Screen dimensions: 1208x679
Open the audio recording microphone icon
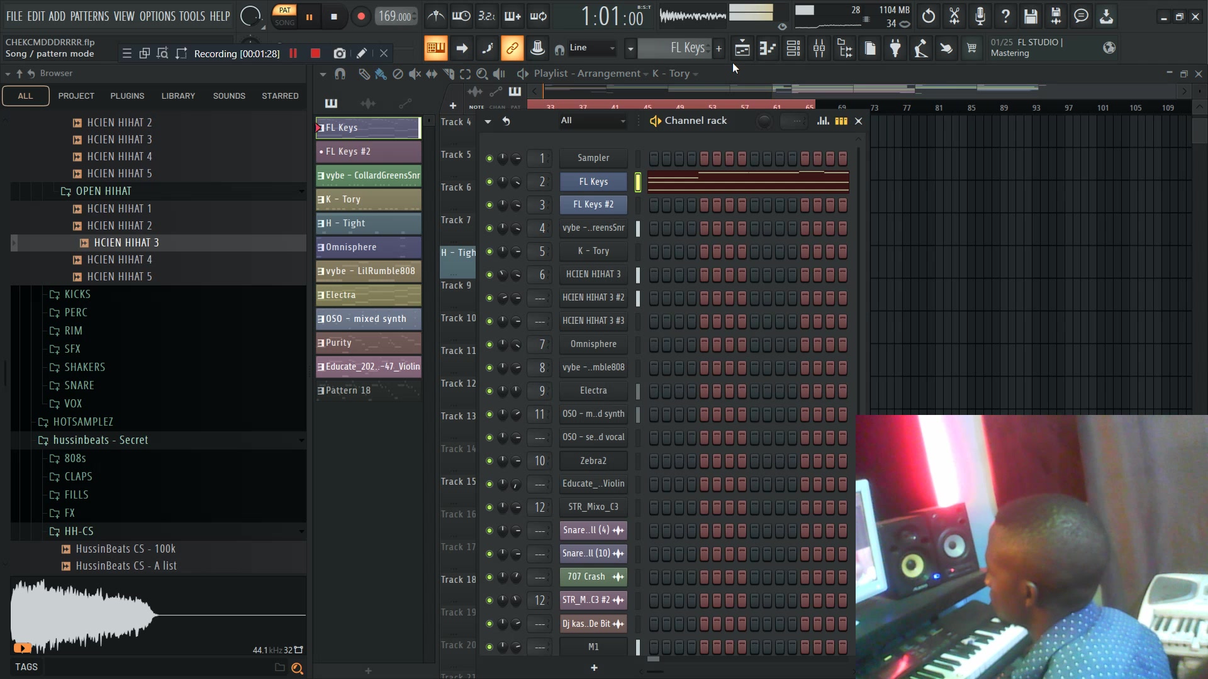click(x=980, y=16)
